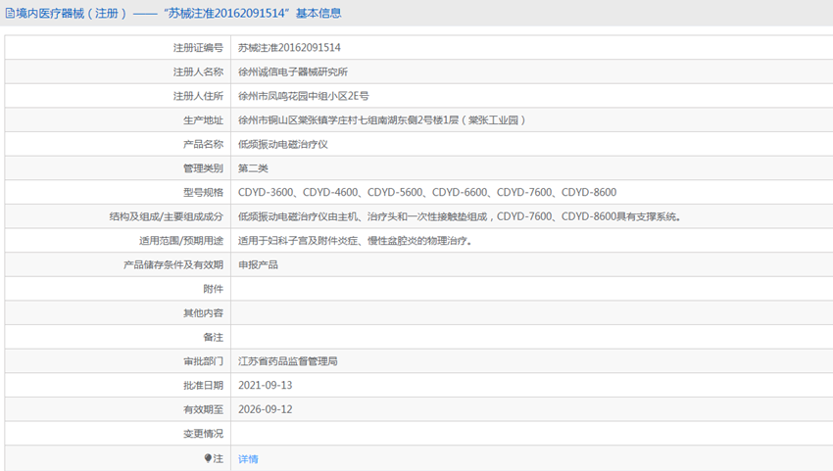
Task: Click the 注册证编号 label
Action: (198, 48)
